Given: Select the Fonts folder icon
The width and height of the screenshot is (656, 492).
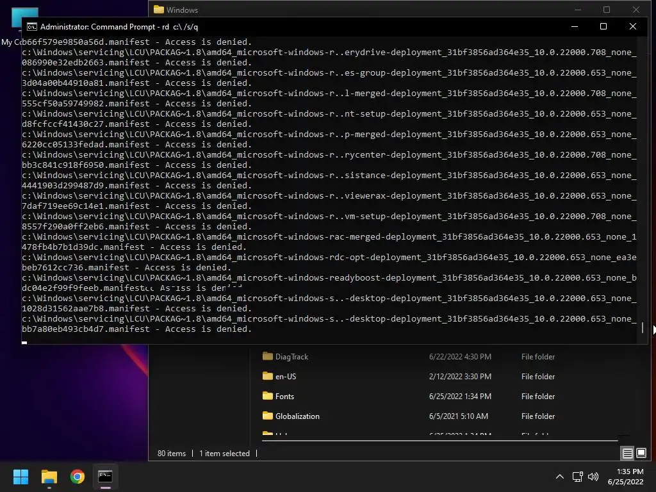Looking at the screenshot, I should point(268,396).
